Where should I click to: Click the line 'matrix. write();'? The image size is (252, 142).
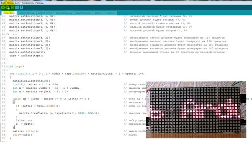26,131
